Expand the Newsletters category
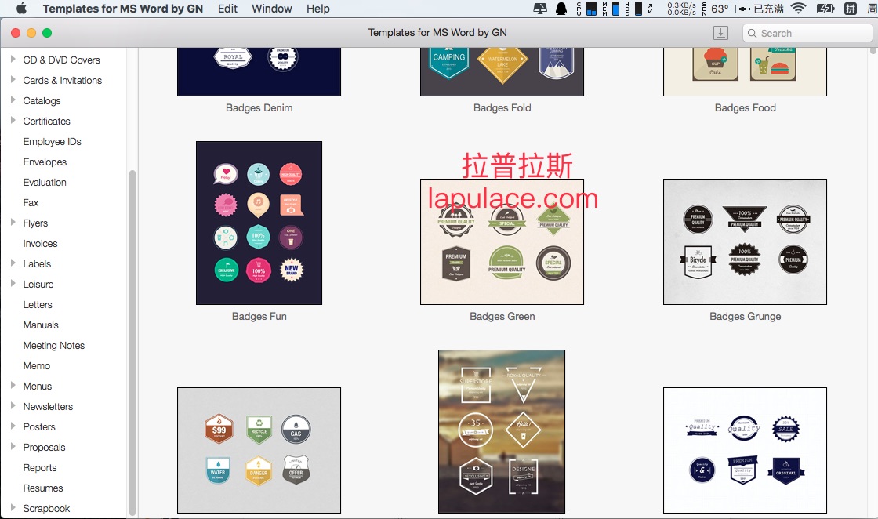 pyautogui.click(x=13, y=406)
